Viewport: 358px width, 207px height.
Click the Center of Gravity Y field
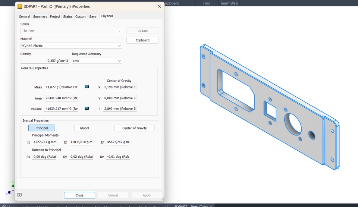[120, 98]
